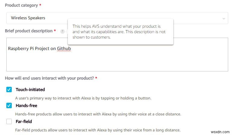
Task: Click the Brief product description label
Action: point(29,31)
